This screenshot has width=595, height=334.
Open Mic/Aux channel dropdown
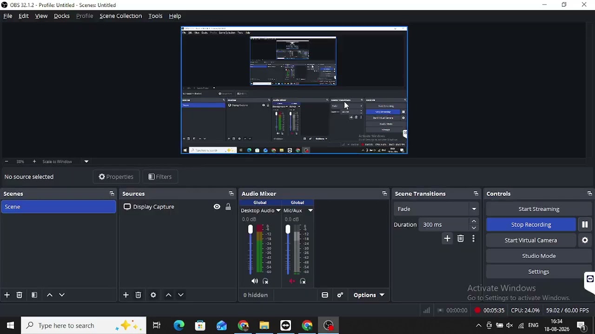click(298, 211)
